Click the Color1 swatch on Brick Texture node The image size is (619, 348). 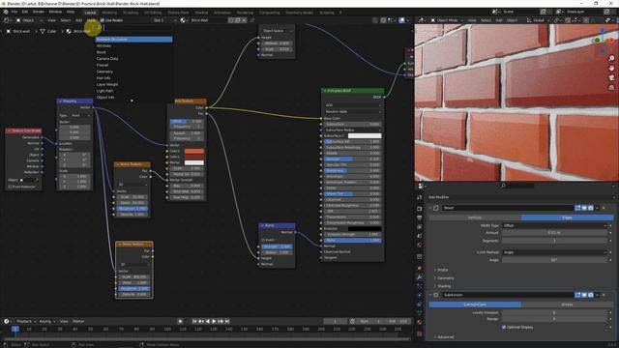pos(194,151)
